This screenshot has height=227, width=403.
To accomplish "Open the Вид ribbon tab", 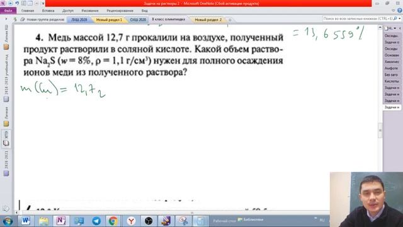I will (144, 11).
